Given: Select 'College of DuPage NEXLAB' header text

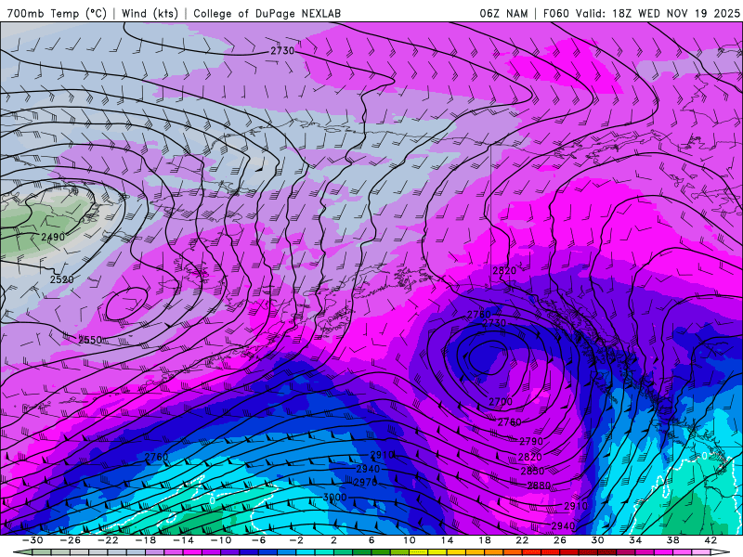Looking at the screenshot, I should tap(267, 13).
